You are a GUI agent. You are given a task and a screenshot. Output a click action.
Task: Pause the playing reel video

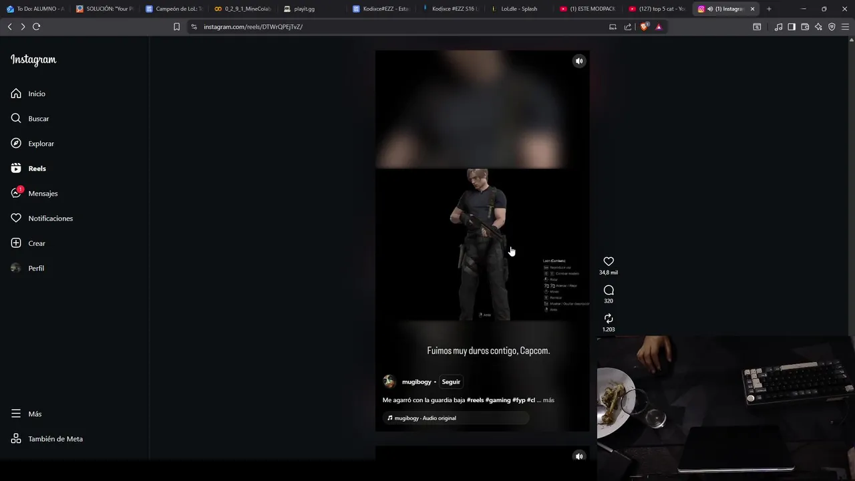pos(482,240)
